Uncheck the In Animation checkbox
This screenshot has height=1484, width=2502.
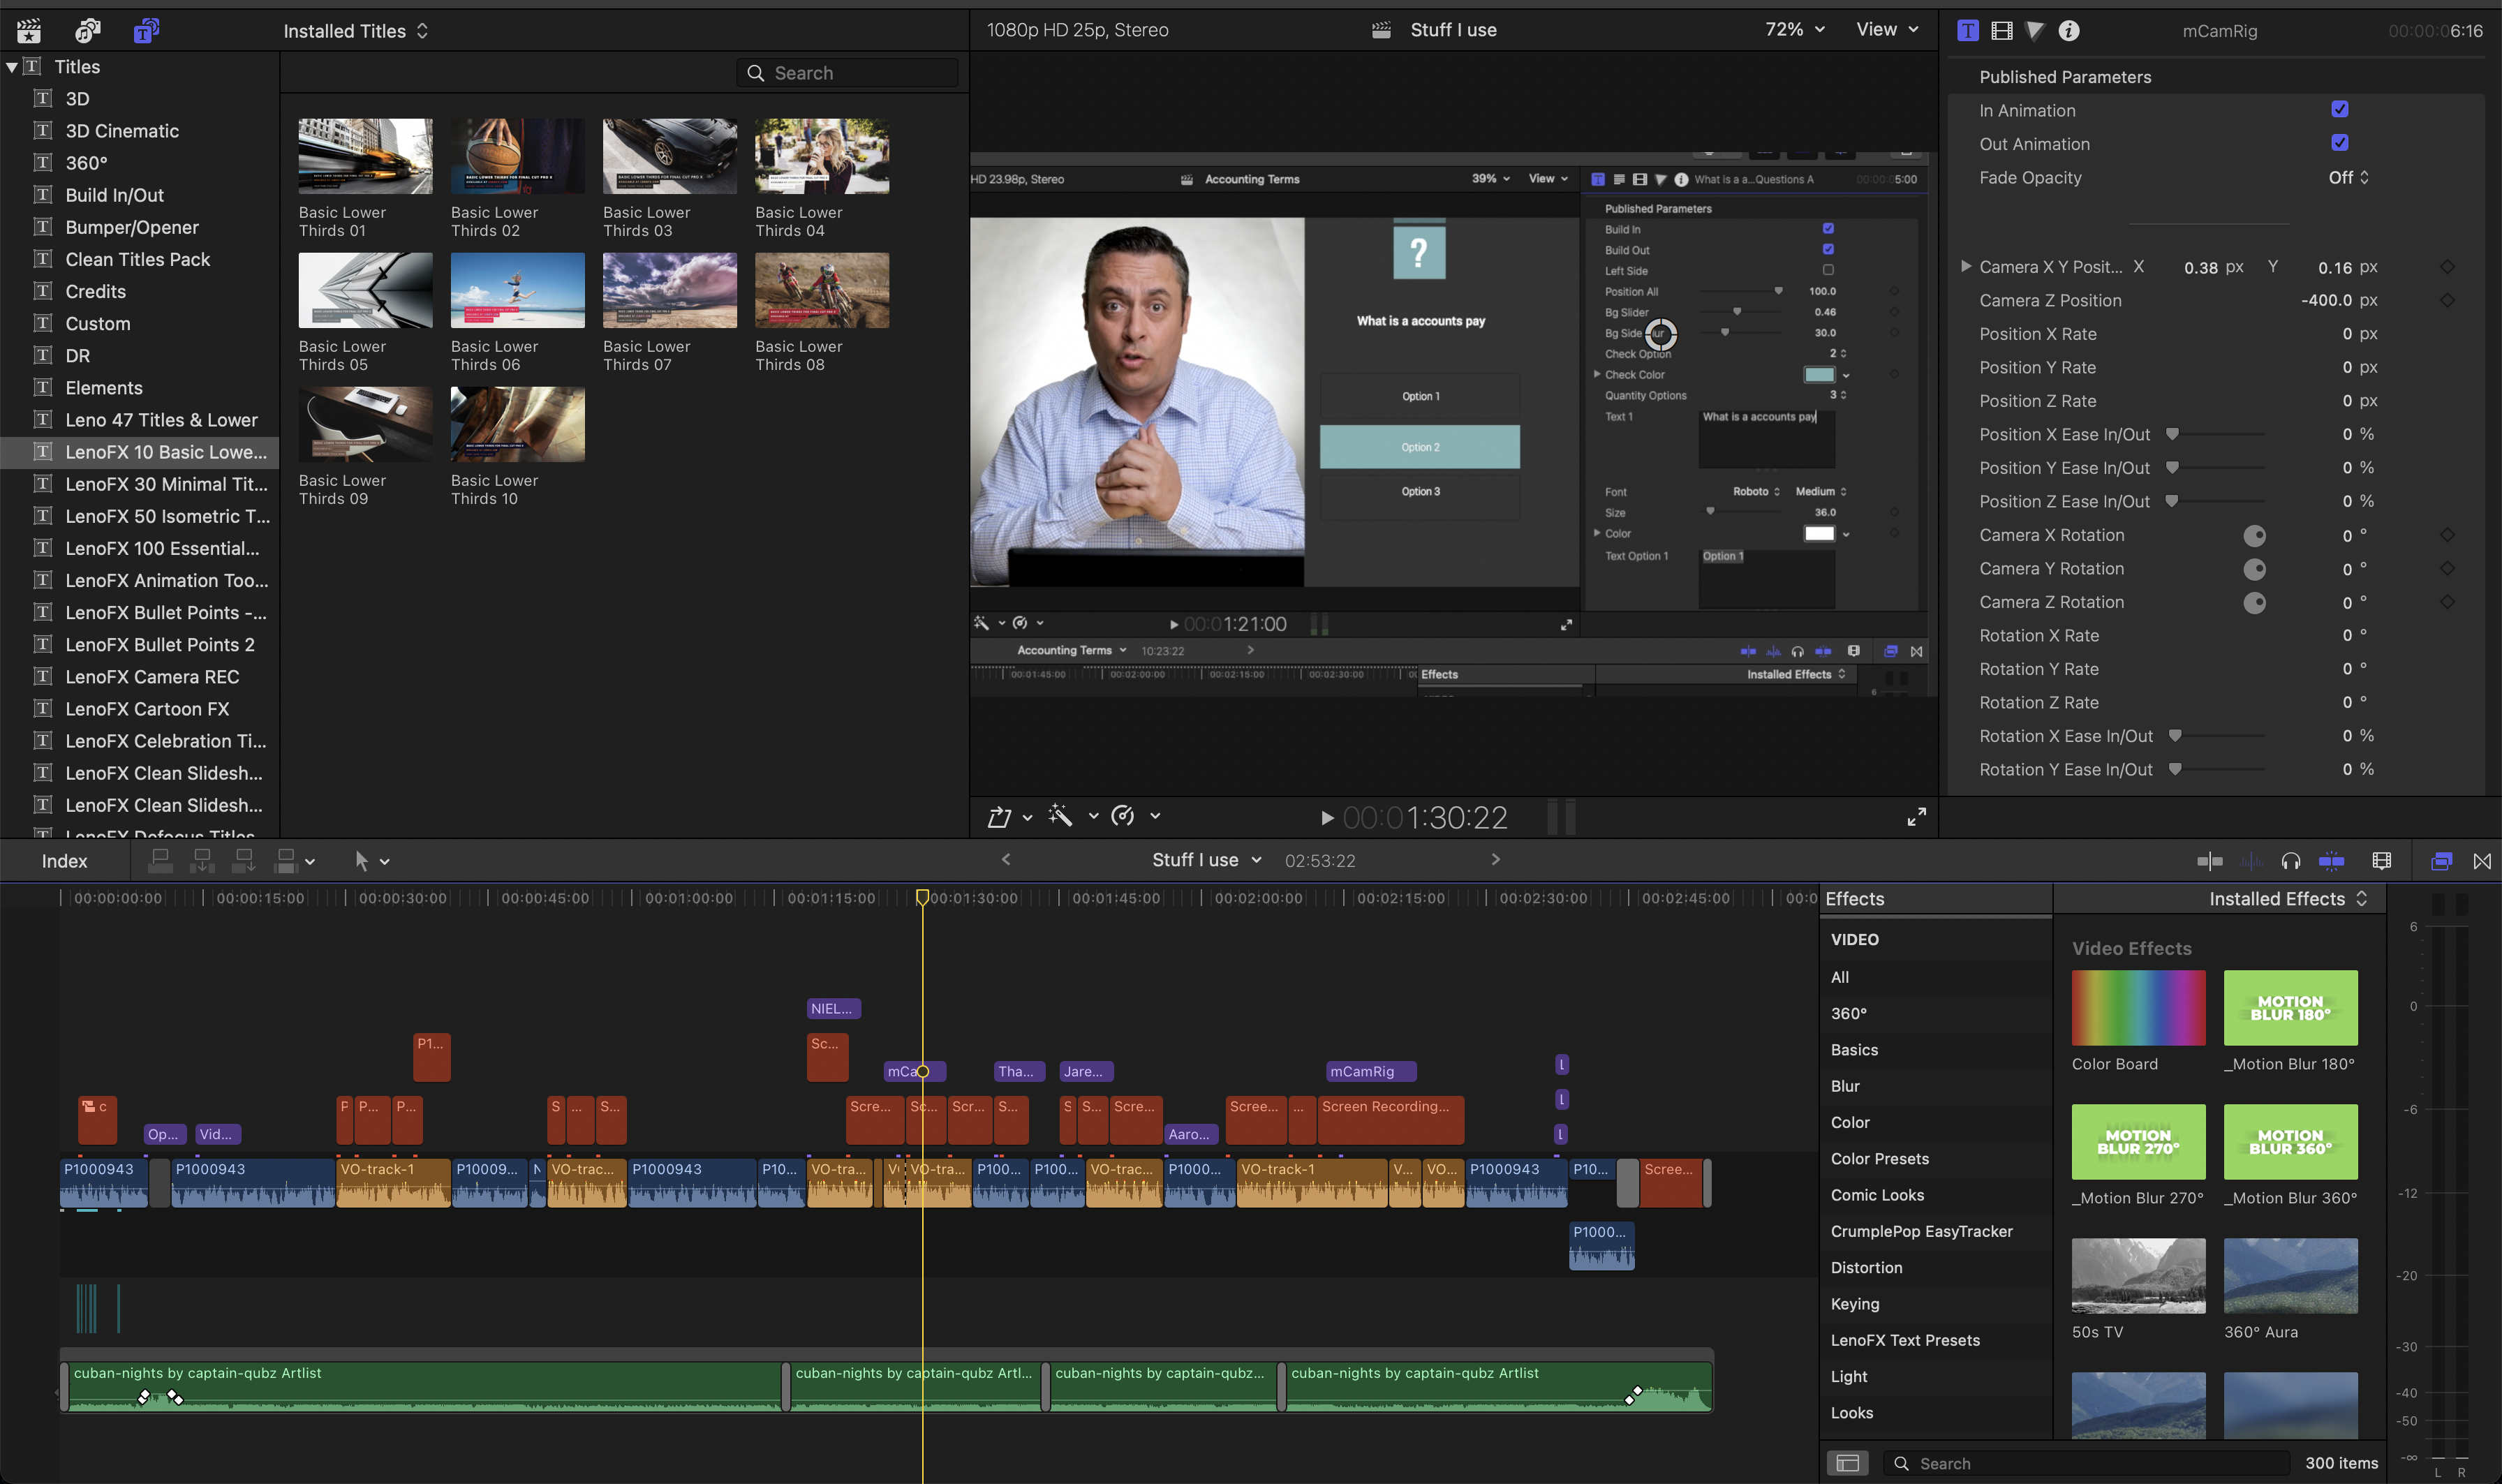[x=2340, y=109]
